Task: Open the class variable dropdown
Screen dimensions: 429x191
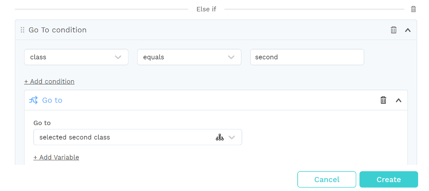Action: [76, 57]
